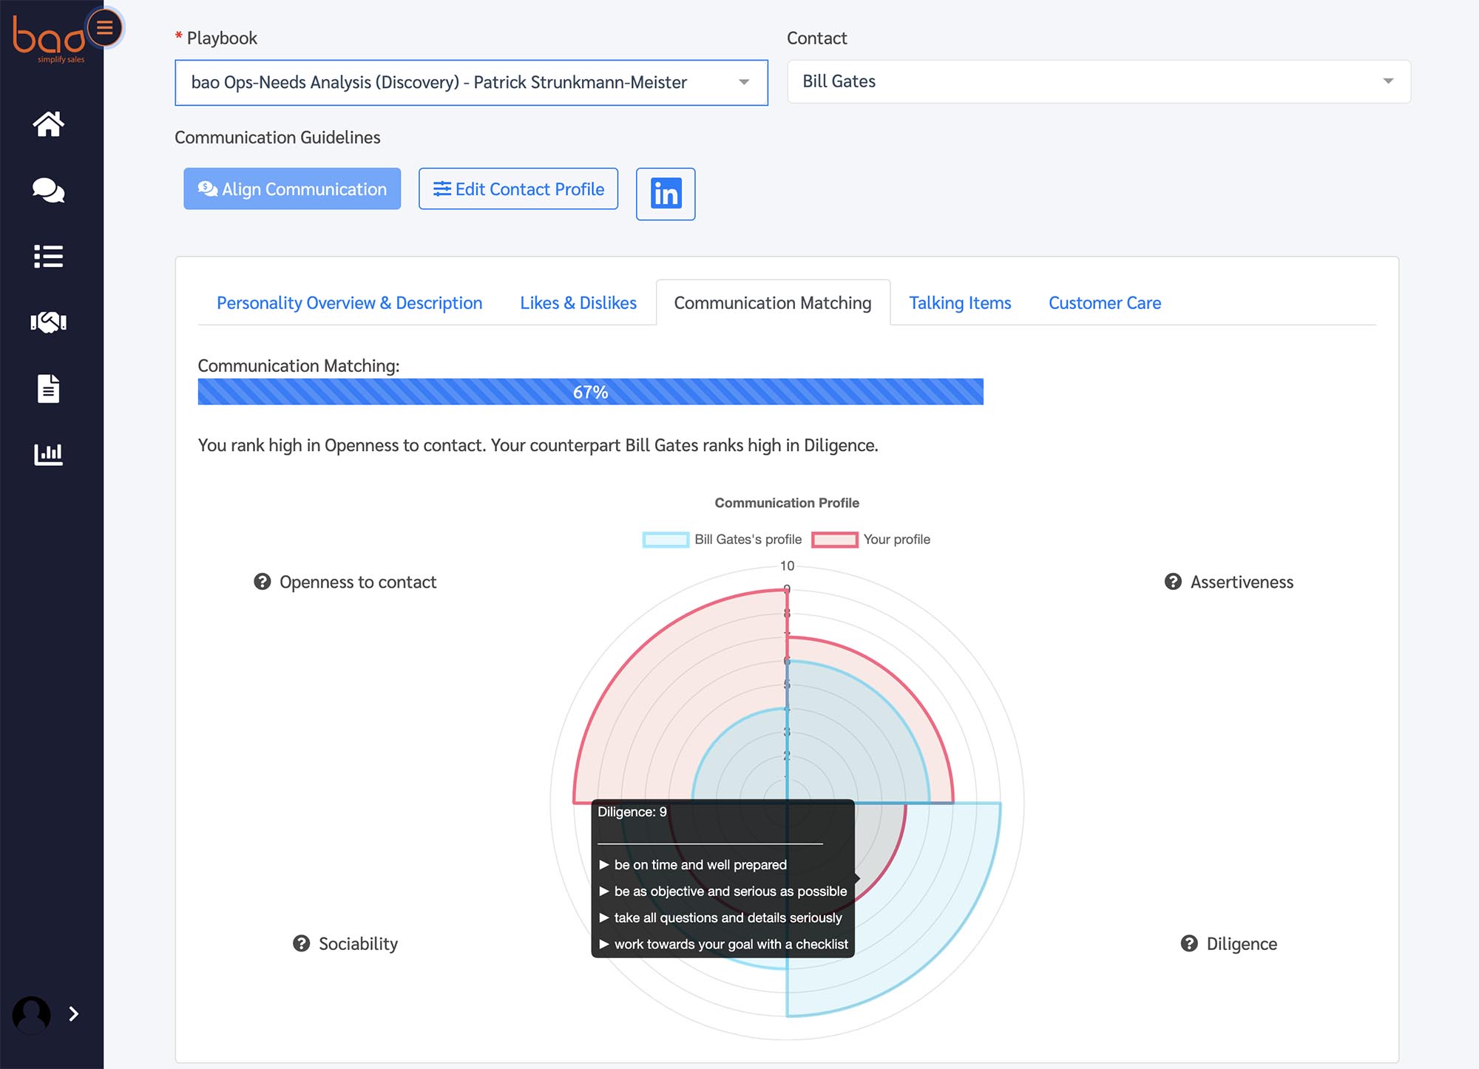Screen dimensions: 1479x1069
Task: Open the Contact dropdown showing Bill Gates
Action: point(1099,81)
